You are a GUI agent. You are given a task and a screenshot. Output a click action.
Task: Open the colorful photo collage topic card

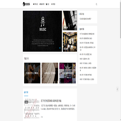(68, 73)
